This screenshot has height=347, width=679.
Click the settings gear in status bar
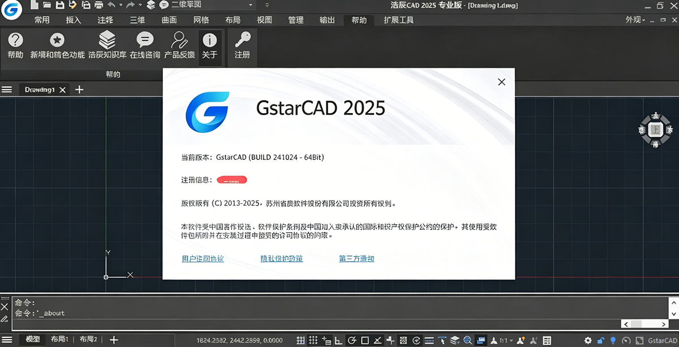pos(588,340)
